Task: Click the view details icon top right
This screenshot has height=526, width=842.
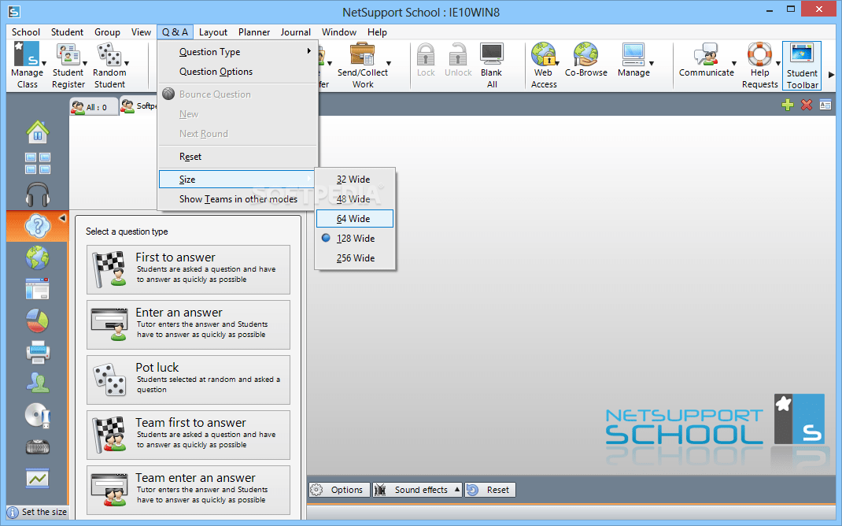Action: (x=825, y=105)
